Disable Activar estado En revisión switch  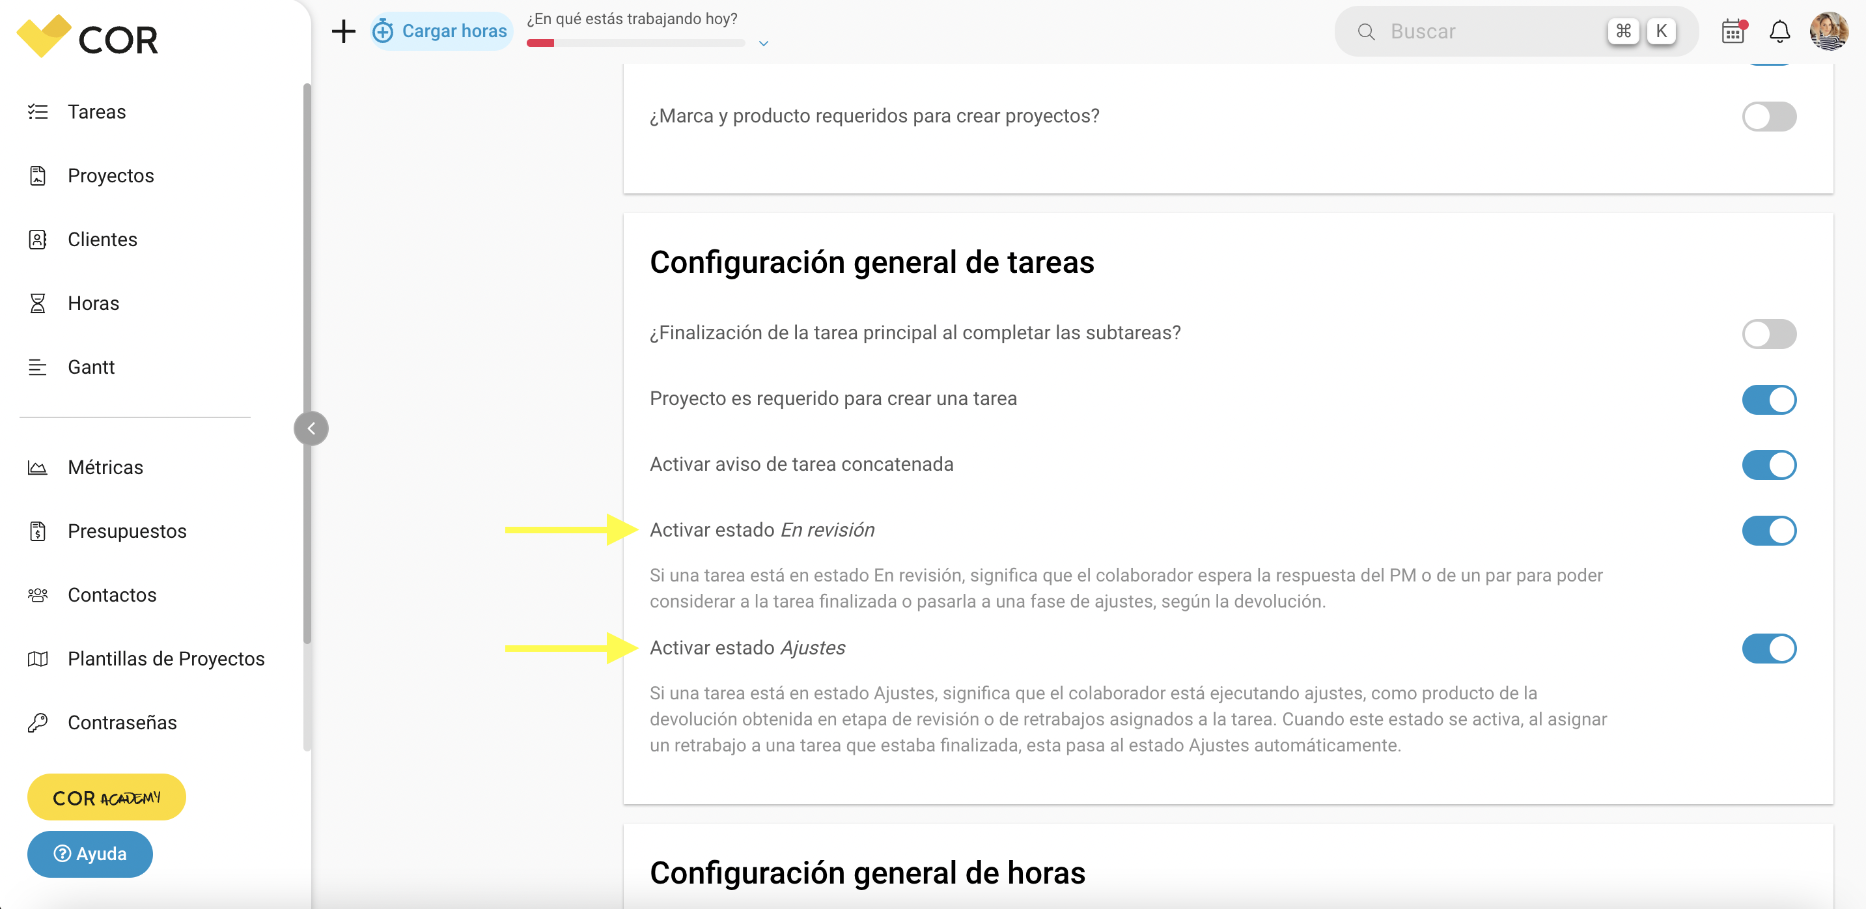[1769, 531]
